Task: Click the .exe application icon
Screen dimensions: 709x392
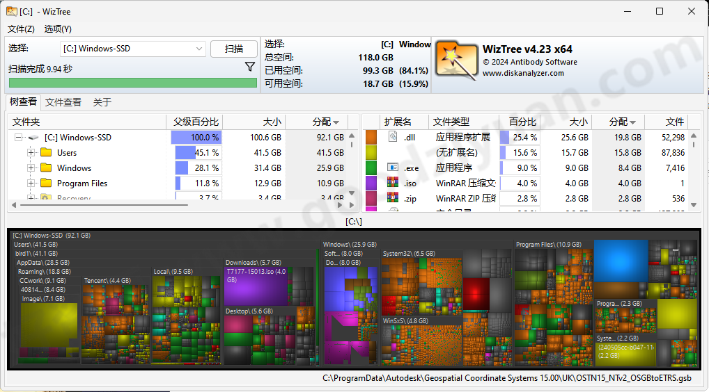Action: (393, 168)
